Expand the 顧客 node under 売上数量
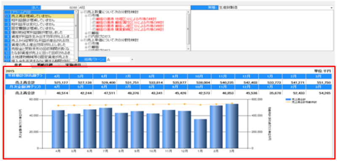The image size is (337, 161). tap(86, 33)
